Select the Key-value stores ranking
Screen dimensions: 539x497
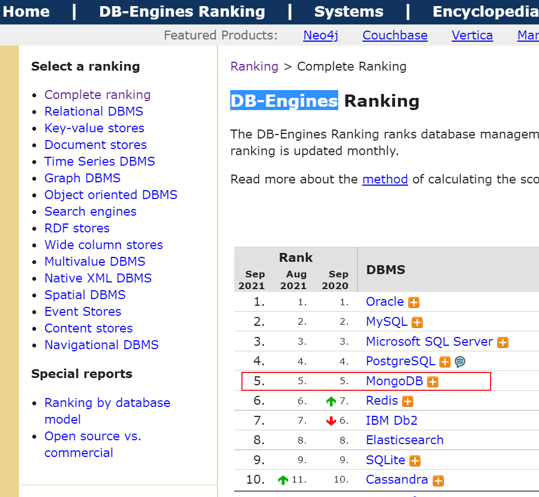pyautogui.click(x=94, y=128)
